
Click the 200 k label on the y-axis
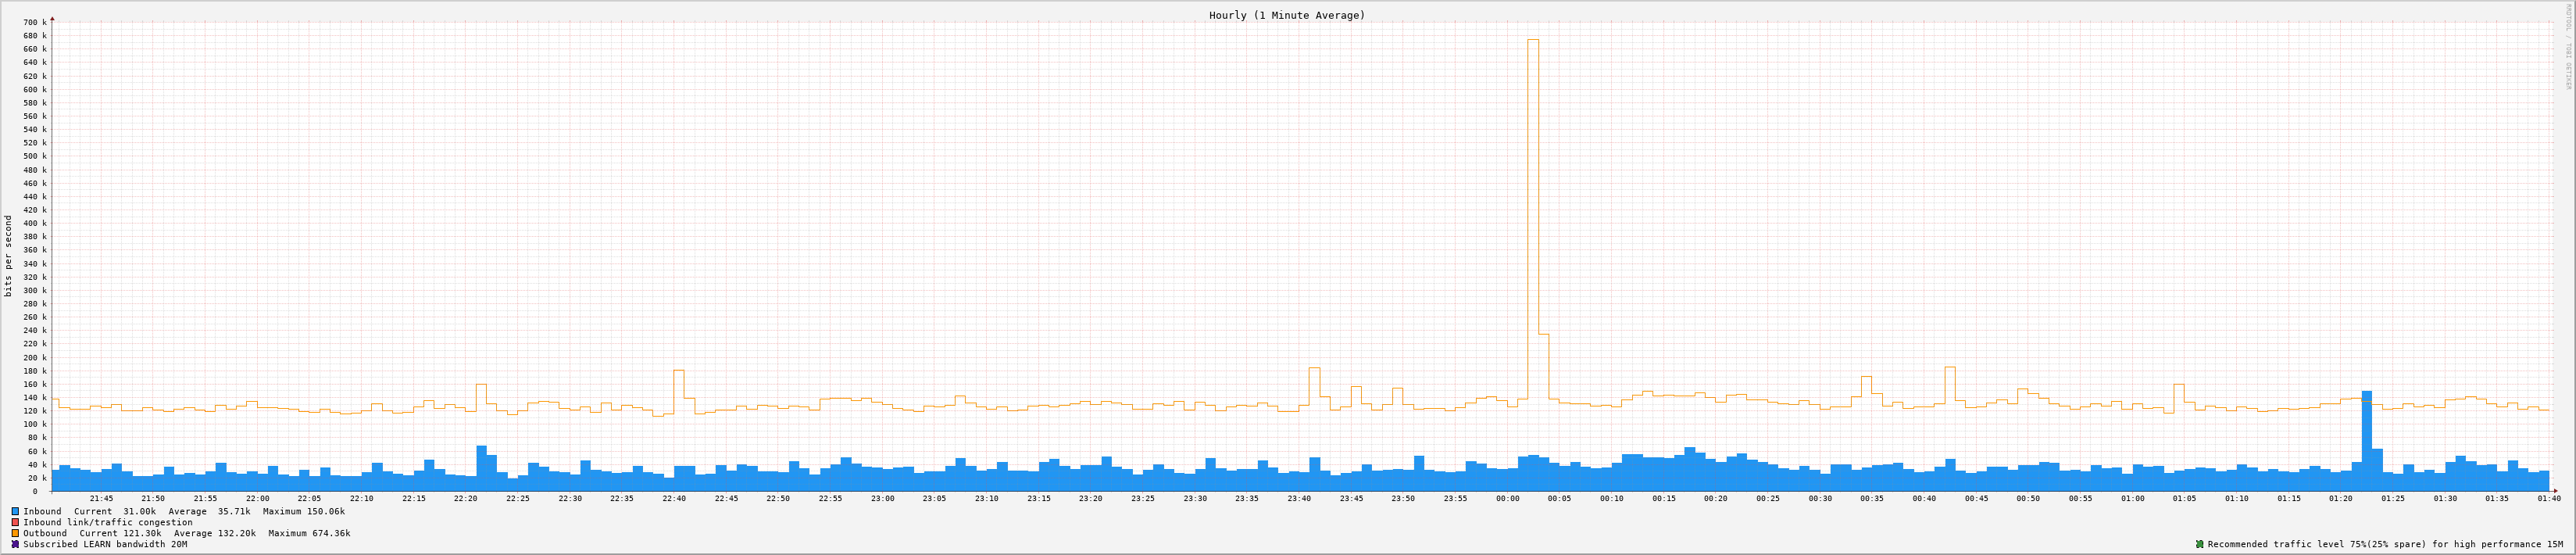34,357
